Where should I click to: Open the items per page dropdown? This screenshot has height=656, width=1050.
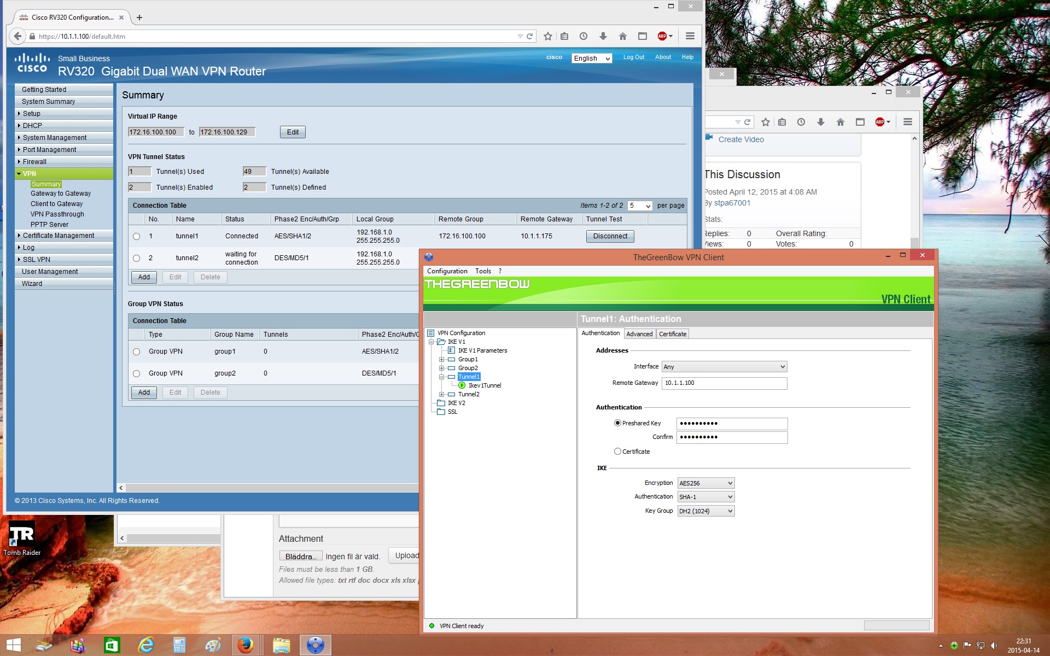(x=640, y=206)
